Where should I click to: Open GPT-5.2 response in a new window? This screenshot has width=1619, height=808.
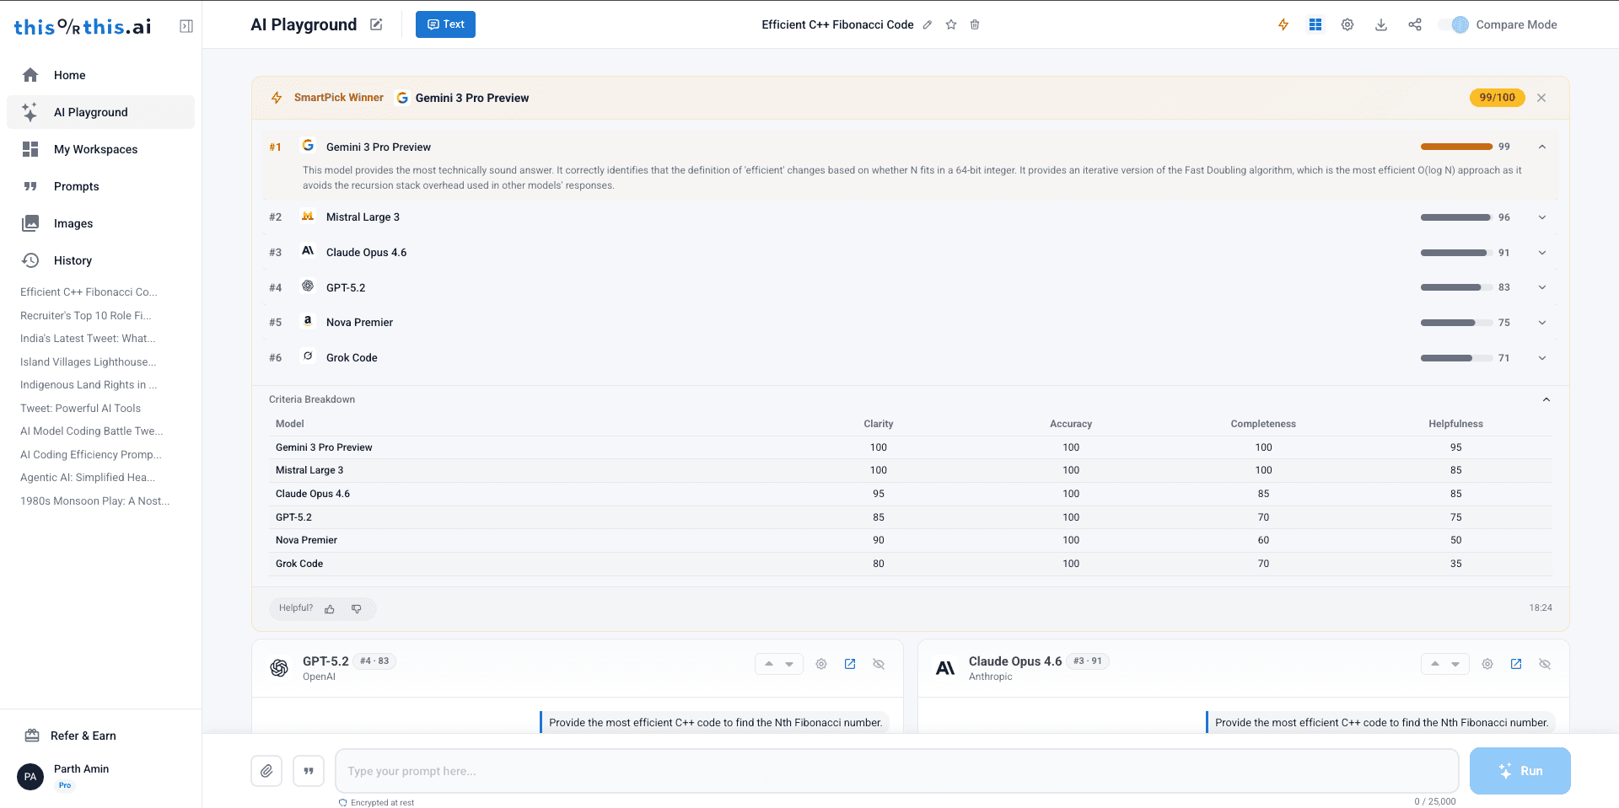click(x=850, y=664)
